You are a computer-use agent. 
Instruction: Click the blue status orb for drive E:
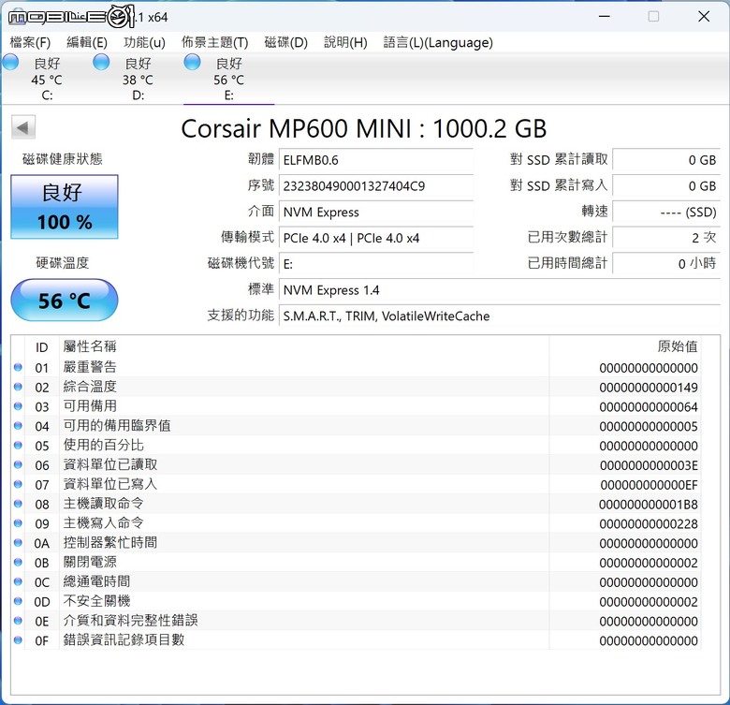coord(192,62)
